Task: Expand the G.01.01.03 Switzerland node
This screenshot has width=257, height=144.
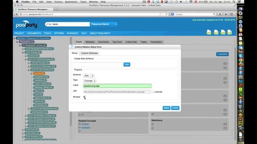Action: point(29,108)
